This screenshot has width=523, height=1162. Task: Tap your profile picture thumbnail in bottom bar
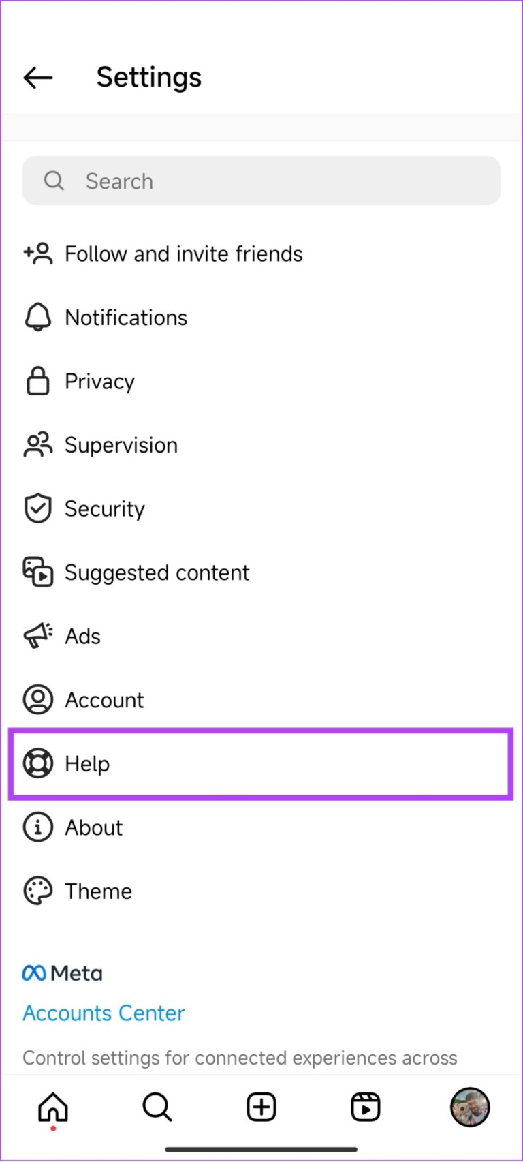pos(469,1107)
